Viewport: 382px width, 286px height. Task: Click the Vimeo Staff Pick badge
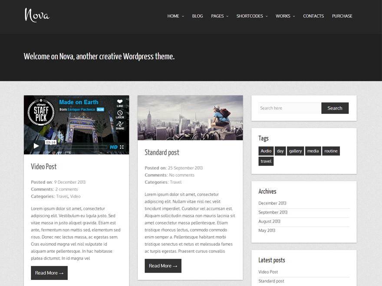point(42,113)
